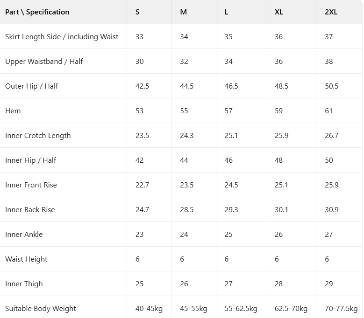
Task: Click Inner Back Rise M value 28.5
Action: tap(186, 210)
